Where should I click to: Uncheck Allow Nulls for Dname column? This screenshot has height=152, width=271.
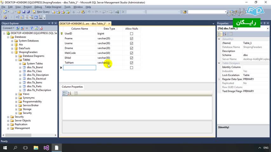pos(131,48)
